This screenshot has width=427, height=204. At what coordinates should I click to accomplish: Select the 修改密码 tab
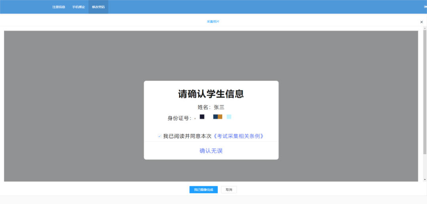pos(98,7)
